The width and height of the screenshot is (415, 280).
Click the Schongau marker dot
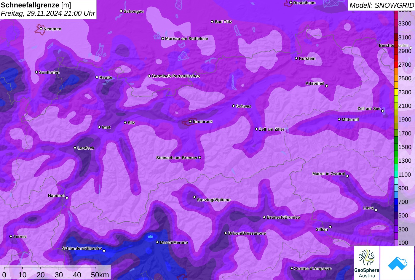121,11
